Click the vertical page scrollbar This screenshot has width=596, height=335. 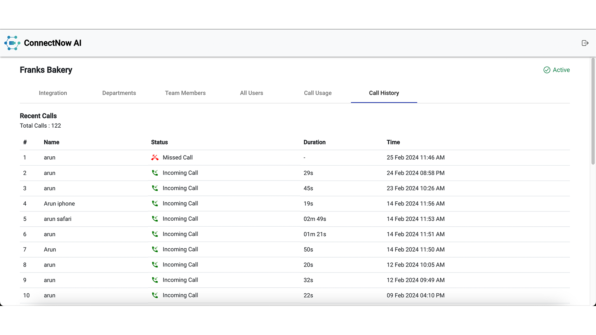[593, 112]
